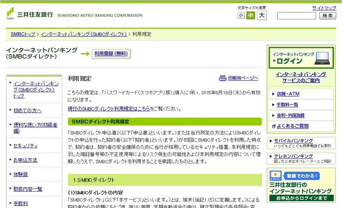Open インターネットバンキングサービスのご案内 link
The image size is (342, 208).
pos(301,77)
